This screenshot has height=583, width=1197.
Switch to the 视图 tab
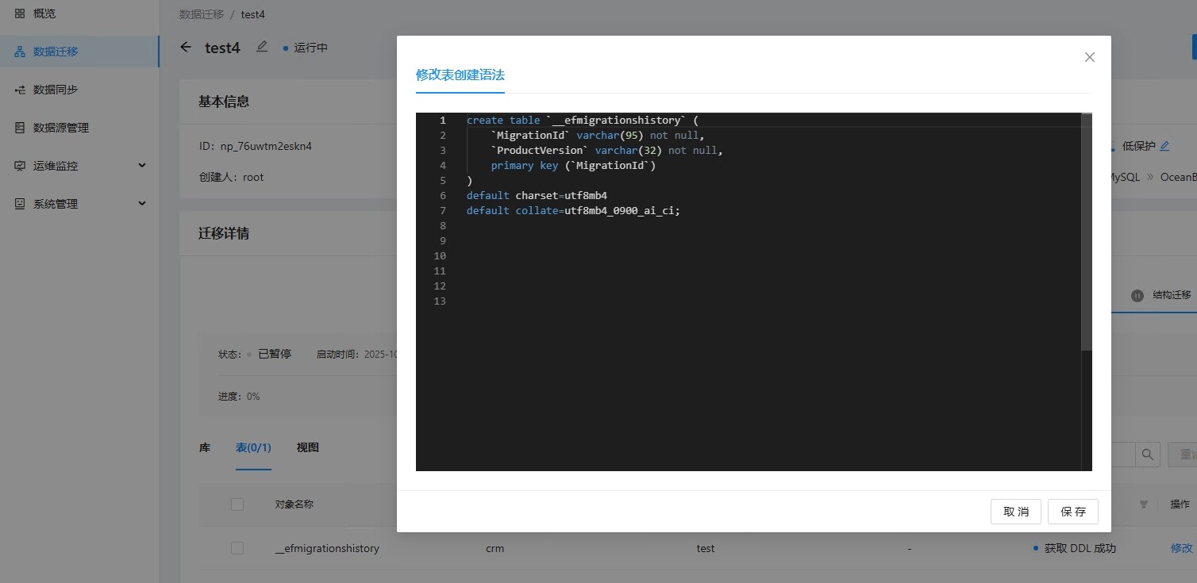click(307, 447)
